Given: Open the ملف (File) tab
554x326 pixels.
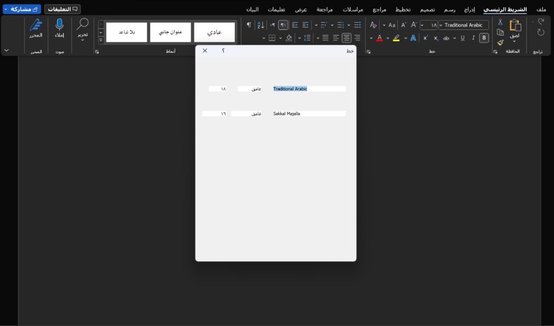Looking at the screenshot, I should click(x=541, y=9).
